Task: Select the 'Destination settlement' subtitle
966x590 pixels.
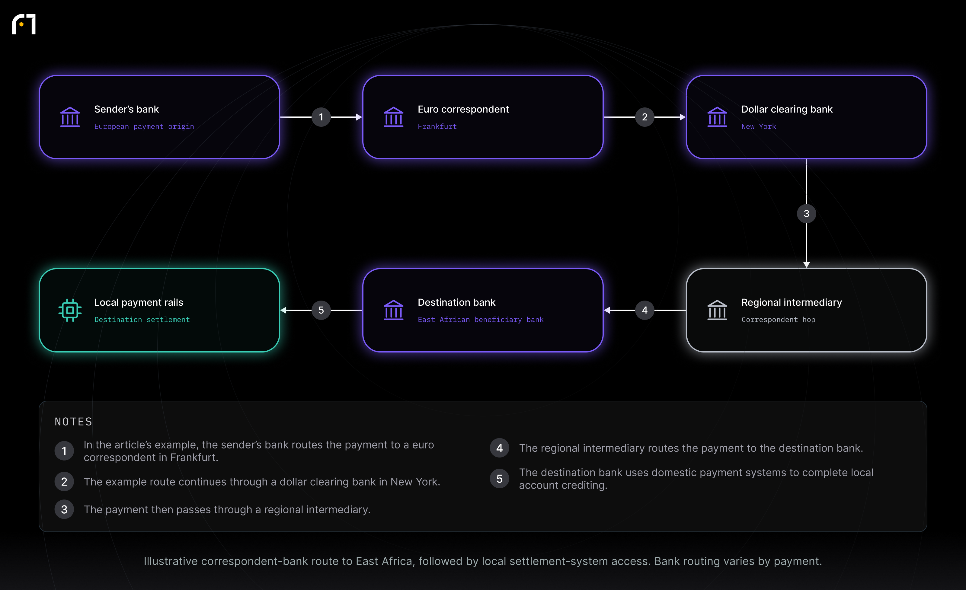Action: 142,320
